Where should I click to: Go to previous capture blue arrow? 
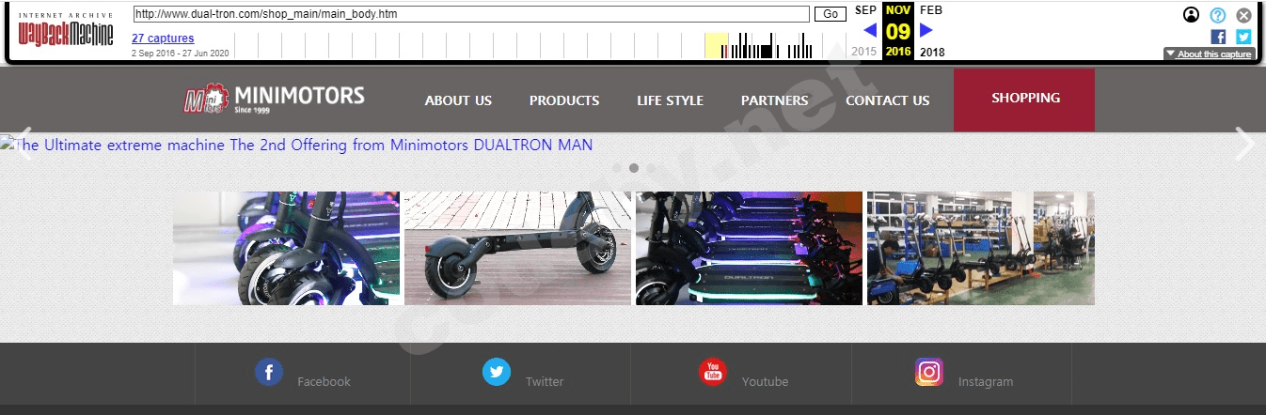(870, 30)
